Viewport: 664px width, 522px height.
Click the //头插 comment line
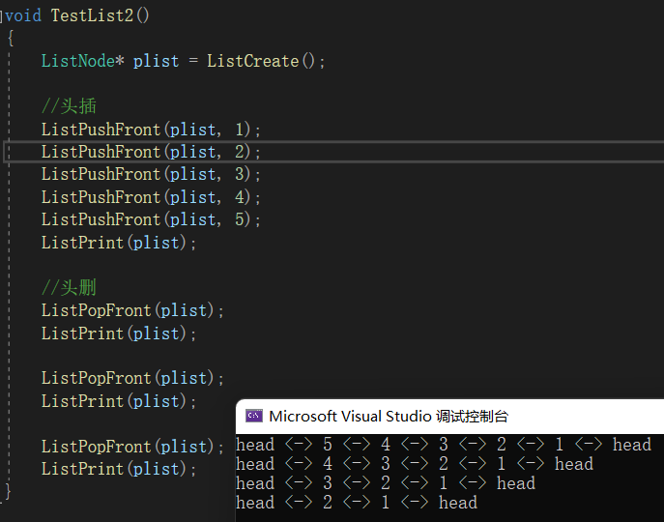coord(69,106)
